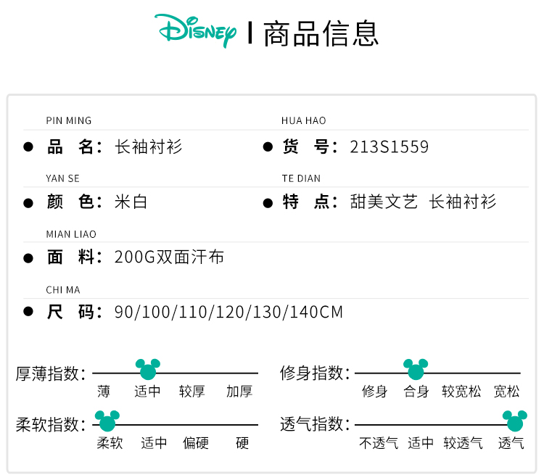544x475 pixels.
Task: Click the Mickey marker on 修身指数 slider
Action: tap(416, 369)
